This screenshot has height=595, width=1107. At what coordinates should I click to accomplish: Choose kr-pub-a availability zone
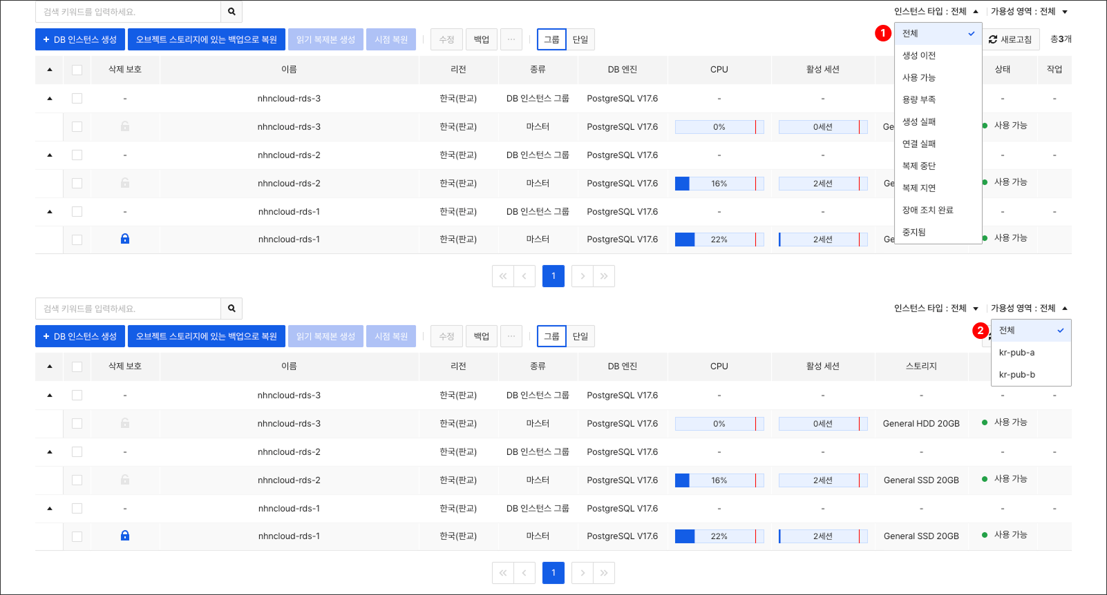pos(1031,353)
